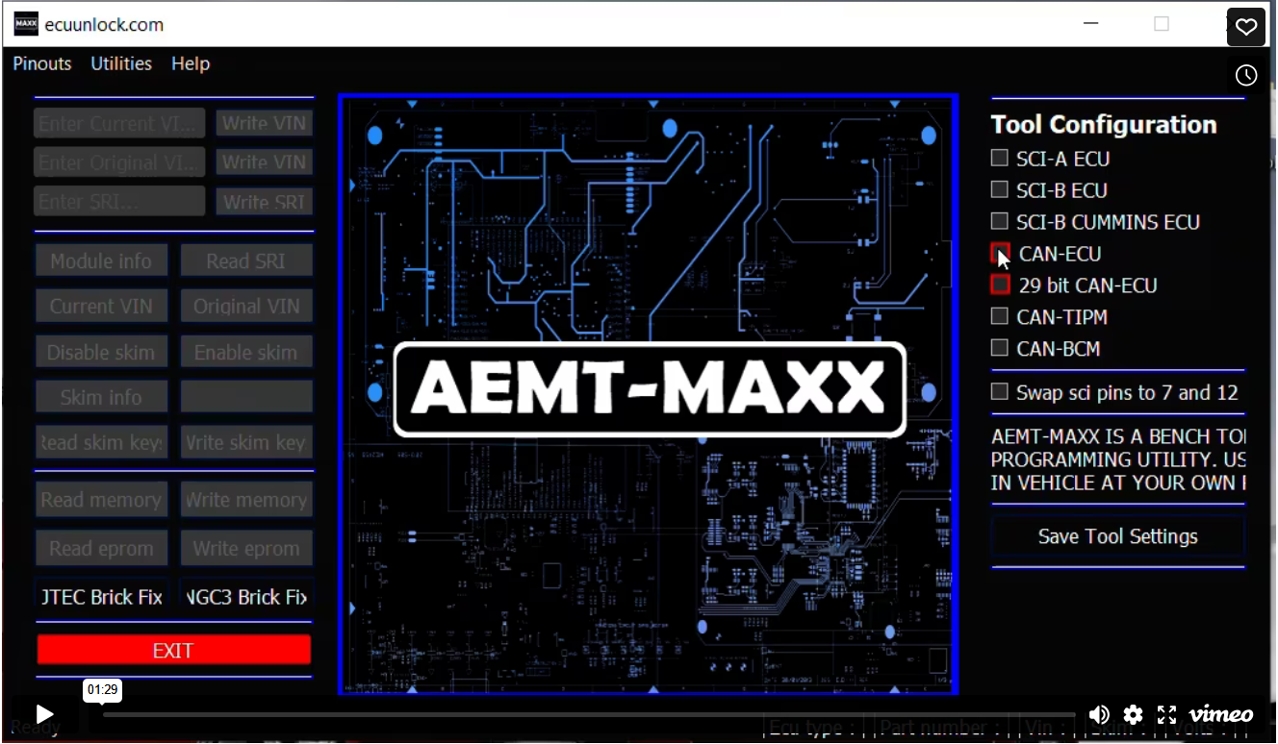
Task: Enter fullscreen video mode
Action: [1167, 714]
